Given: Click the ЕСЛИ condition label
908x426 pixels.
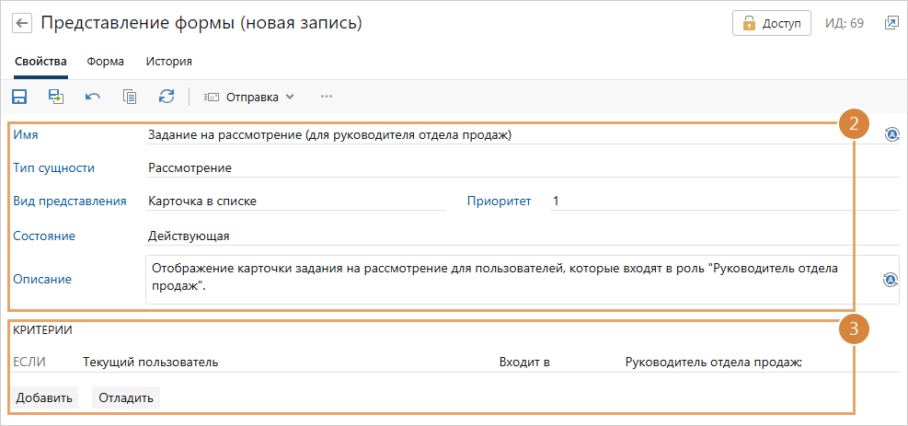Looking at the screenshot, I should click(x=29, y=363).
